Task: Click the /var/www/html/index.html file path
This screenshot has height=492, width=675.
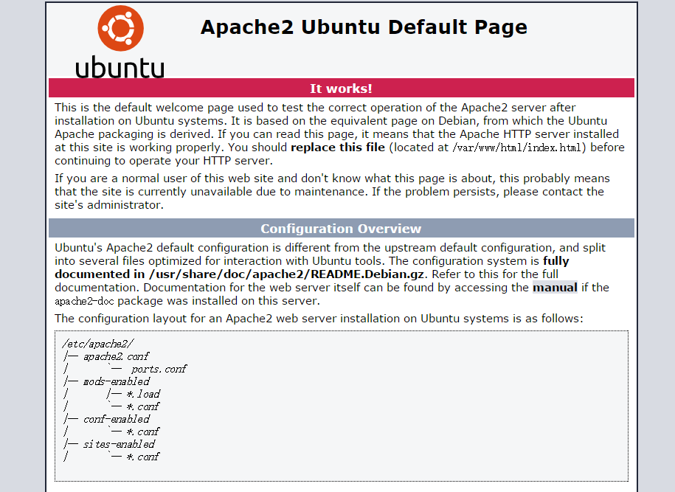Action: point(518,147)
